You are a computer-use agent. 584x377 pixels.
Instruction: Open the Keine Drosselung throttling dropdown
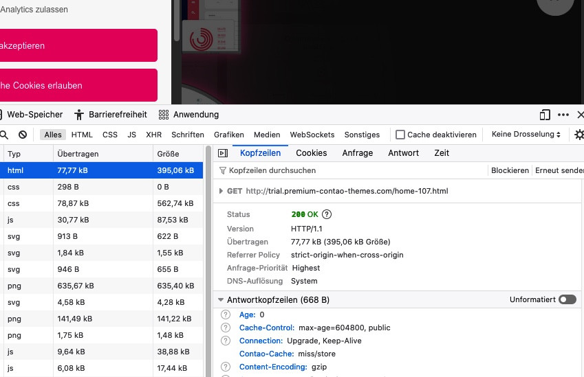tap(526, 135)
